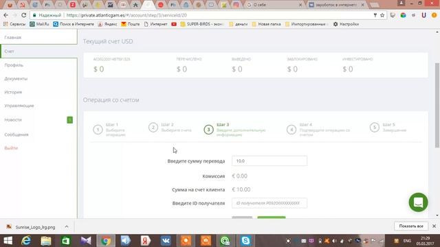Click the recipient ID input field
The height and width of the screenshot is (247, 440).
click(269, 203)
